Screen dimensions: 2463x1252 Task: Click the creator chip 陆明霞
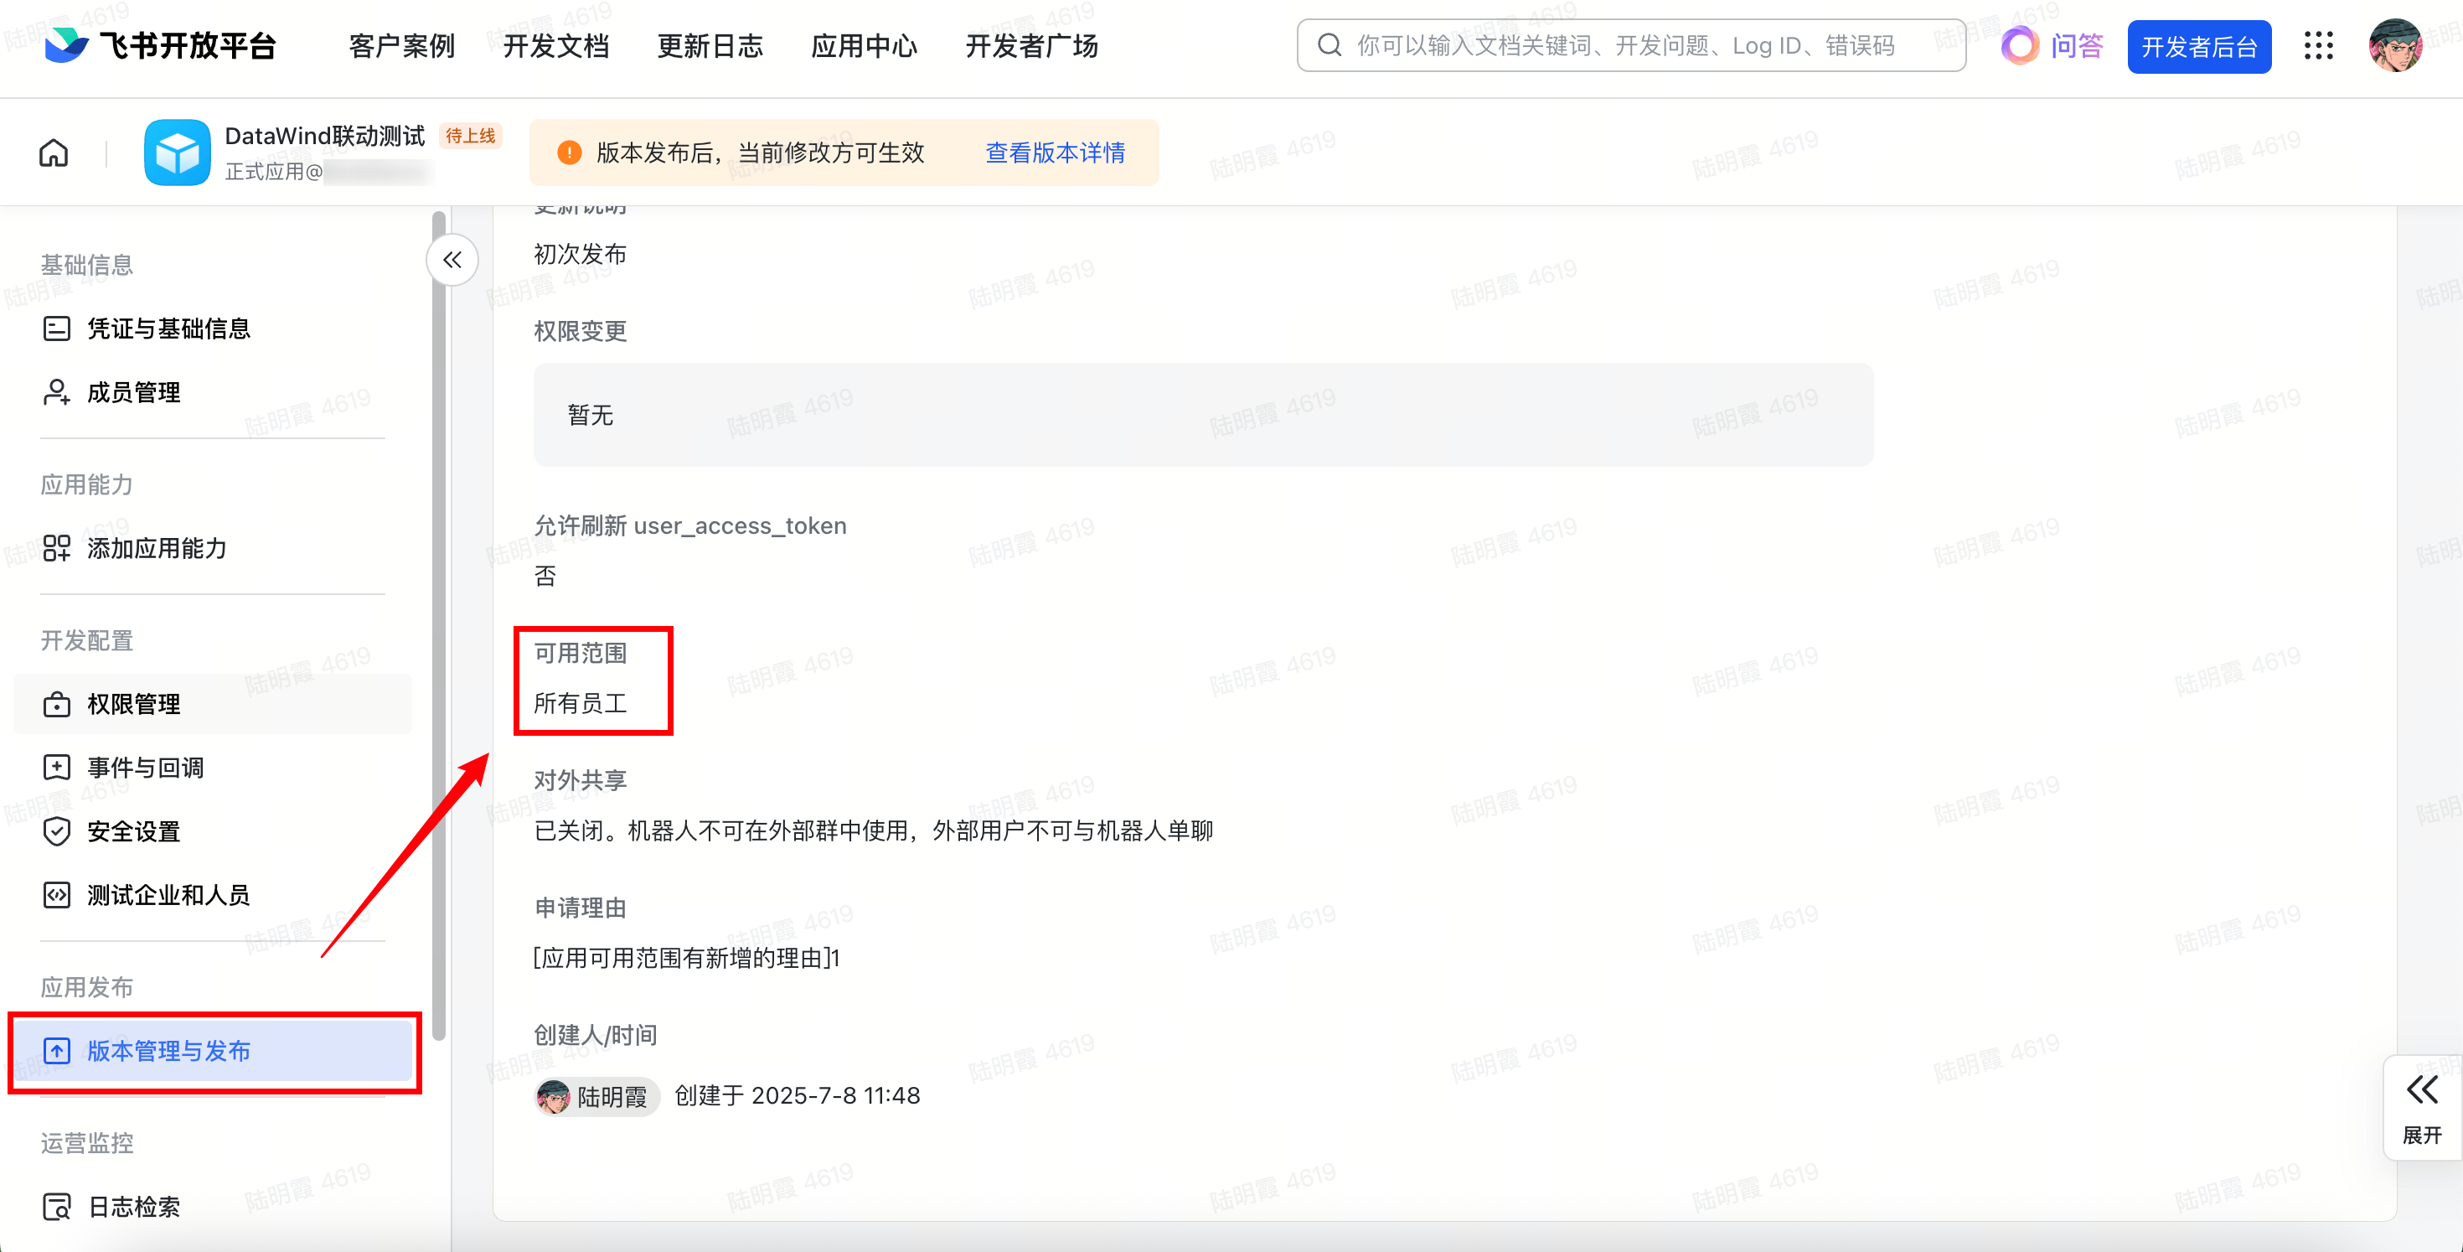(x=596, y=1096)
